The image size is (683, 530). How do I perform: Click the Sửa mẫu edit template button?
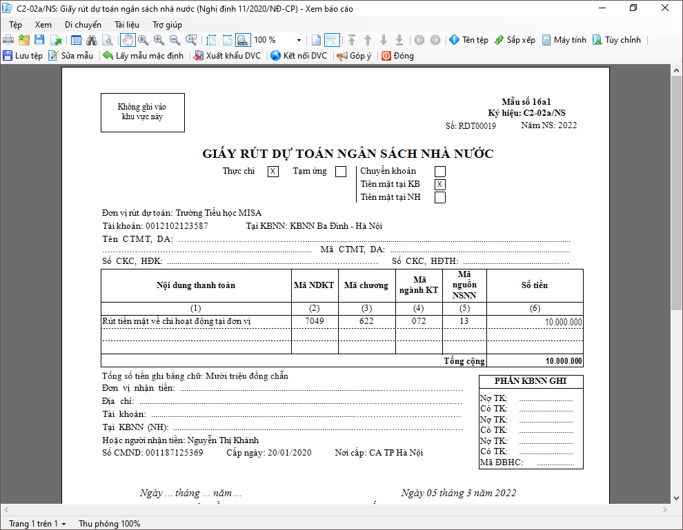click(x=70, y=56)
